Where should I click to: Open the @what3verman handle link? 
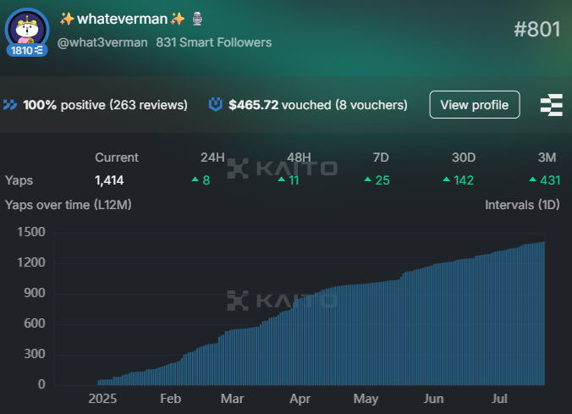pos(102,42)
